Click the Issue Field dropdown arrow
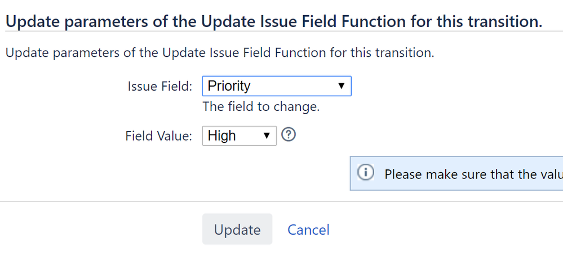The height and width of the screenshot is (256, 563). coord(340,86)
